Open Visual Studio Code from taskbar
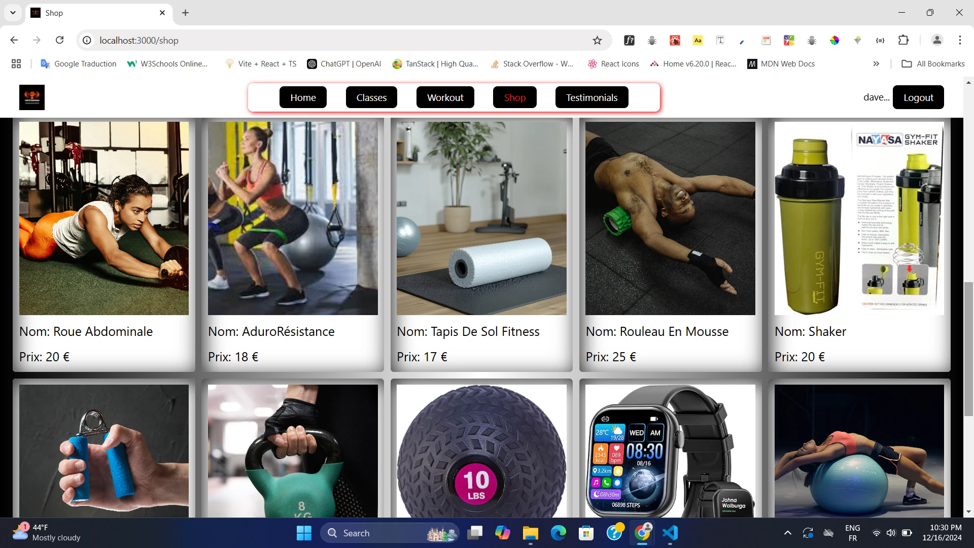This screenshot has width=974, height=548. (x=670, y=533)
